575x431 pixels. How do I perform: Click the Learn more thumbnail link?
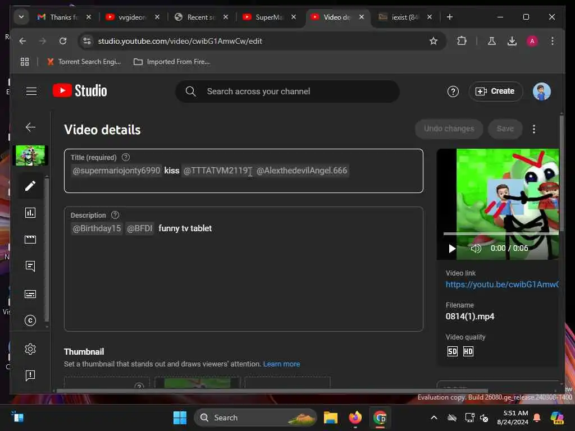coord(282,364)
